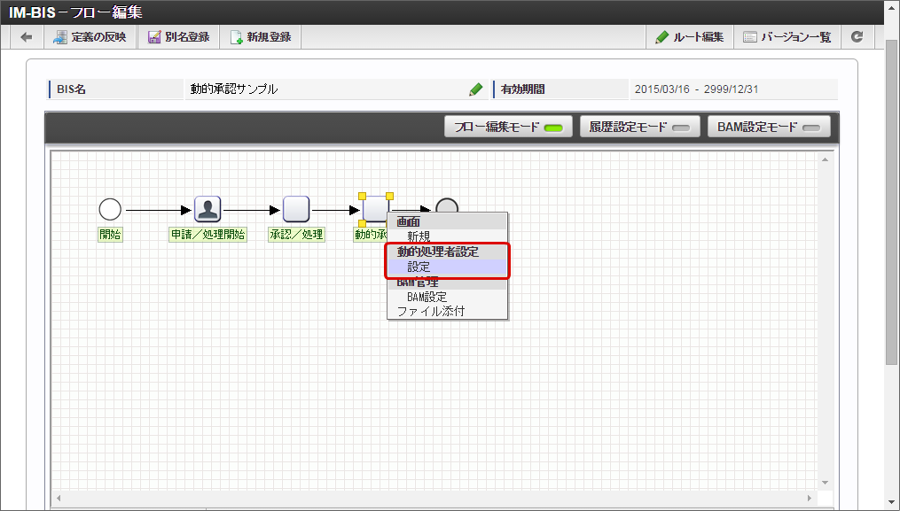This screenshot has width=900, height=511.
Task: Open ルート編集 from the toolbar
Action: point(690,37)
